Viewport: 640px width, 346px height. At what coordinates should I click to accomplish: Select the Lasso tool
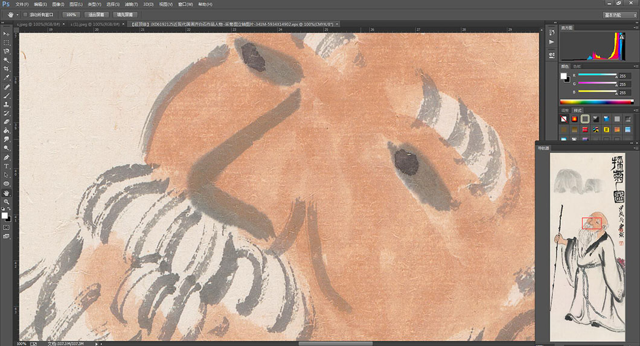pyautogui.click(x=6, y=51)
